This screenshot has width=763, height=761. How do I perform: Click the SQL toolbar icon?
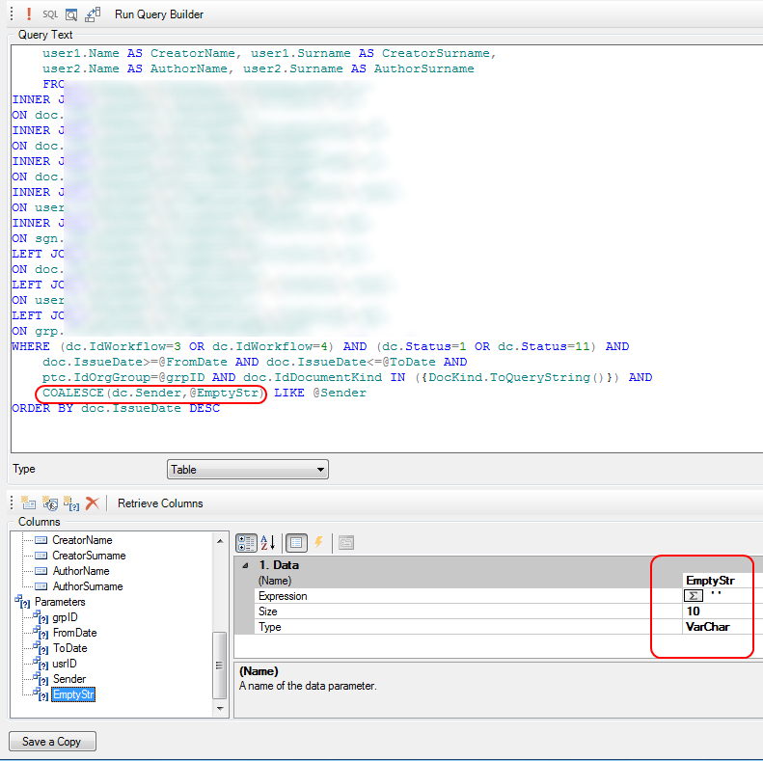click(50, 14)
